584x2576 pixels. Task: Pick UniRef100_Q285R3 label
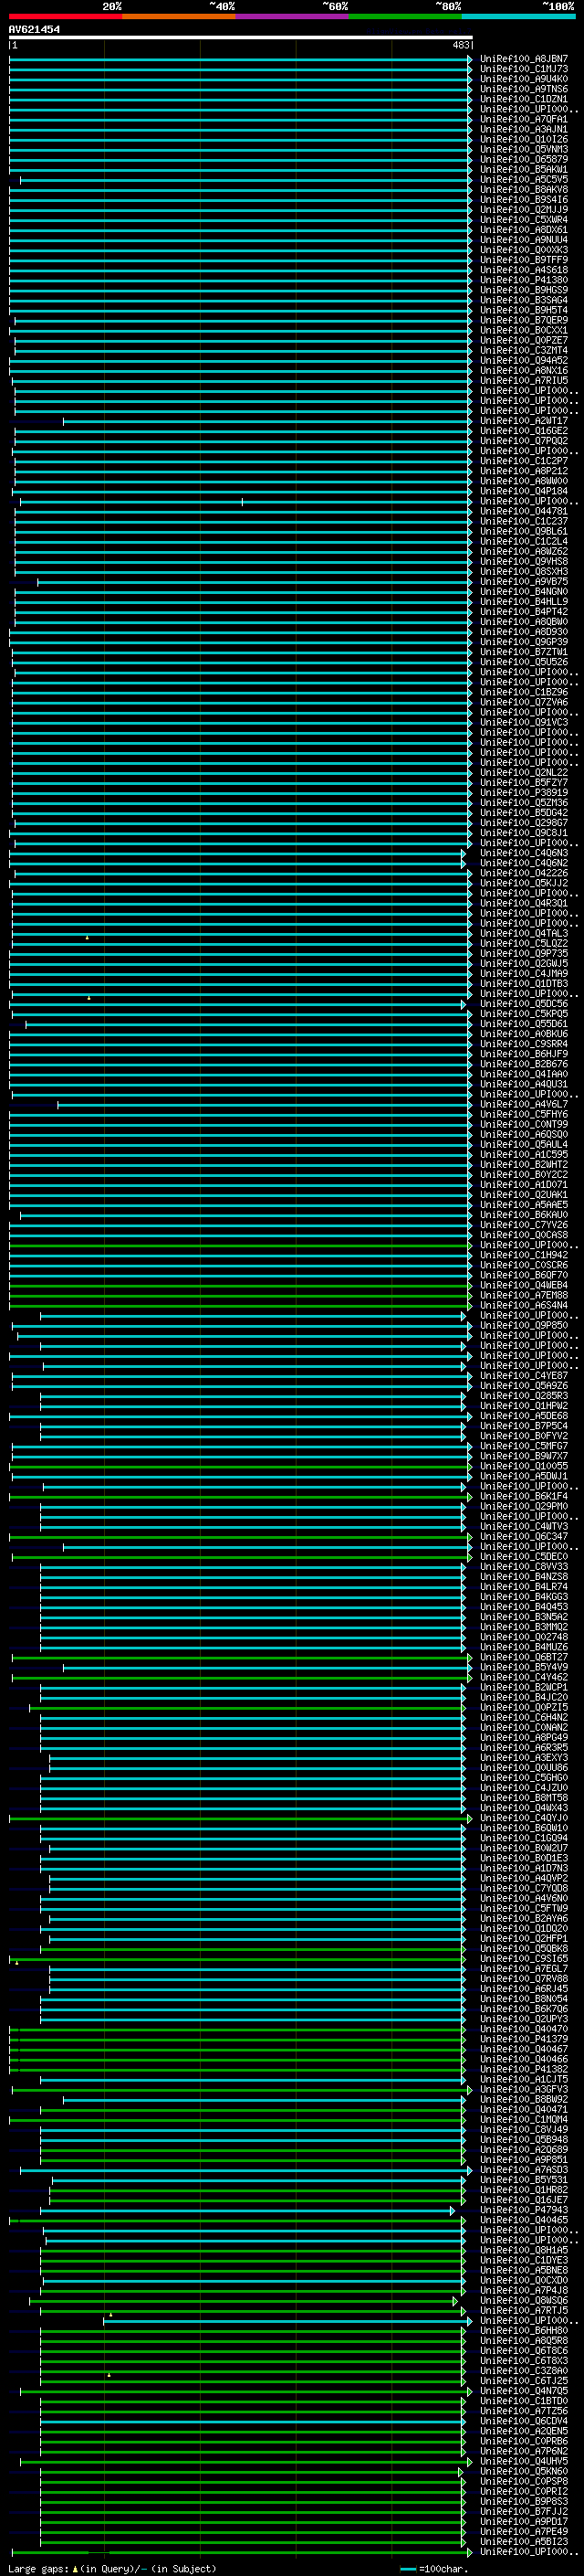pos(524,1395)
